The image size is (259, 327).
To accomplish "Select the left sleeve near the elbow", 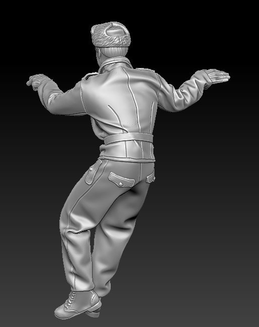I will (x=60, y=100).
